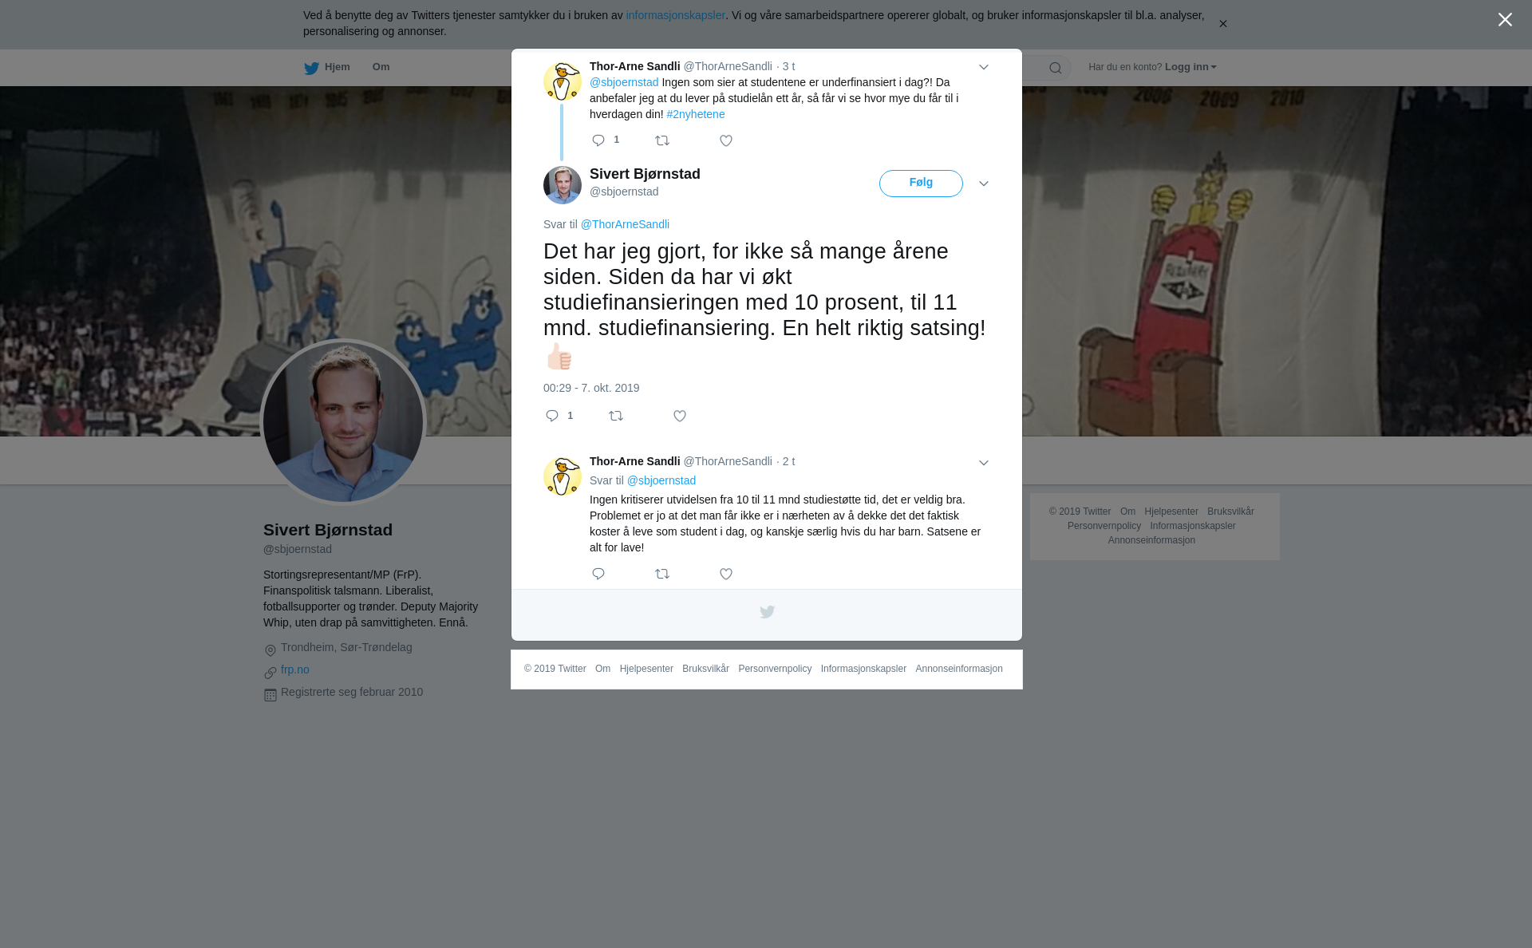Like the bottom Thor-Arne Sandli tweet
The height and width of the screenshot is (948, 1532).
726,574
